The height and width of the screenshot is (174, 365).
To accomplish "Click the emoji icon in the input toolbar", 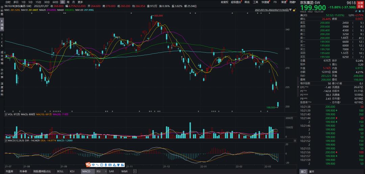I will 101,165.
